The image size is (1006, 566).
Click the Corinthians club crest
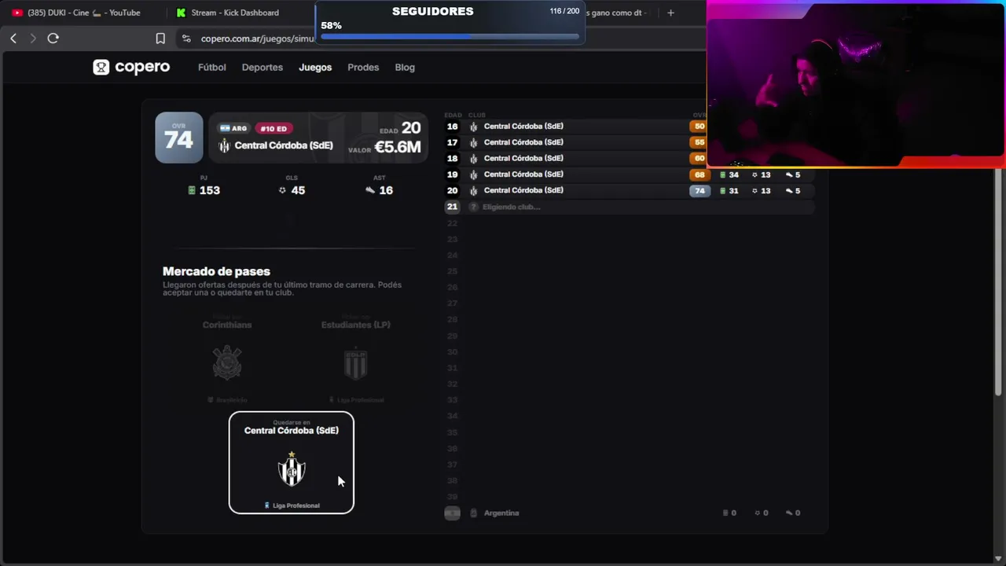(x=227, y=362)
